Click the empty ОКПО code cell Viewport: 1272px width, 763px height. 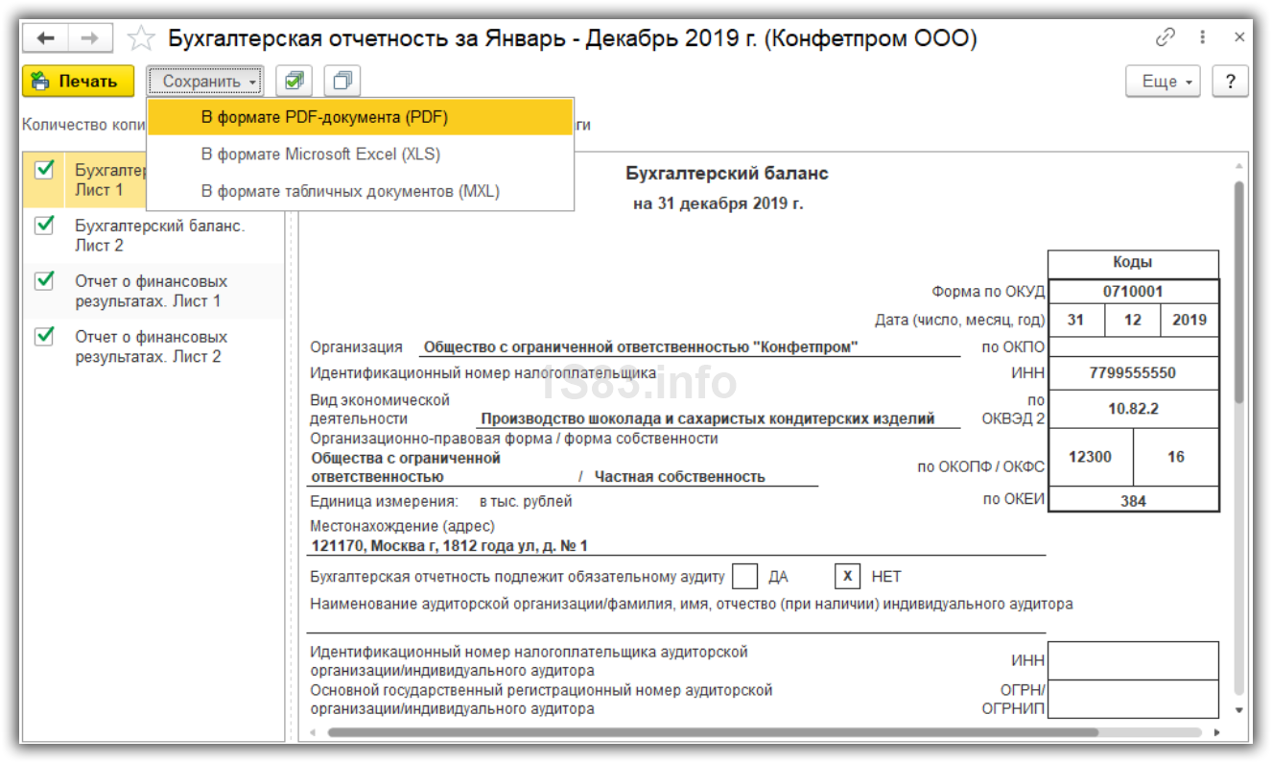coord(1133,346)
